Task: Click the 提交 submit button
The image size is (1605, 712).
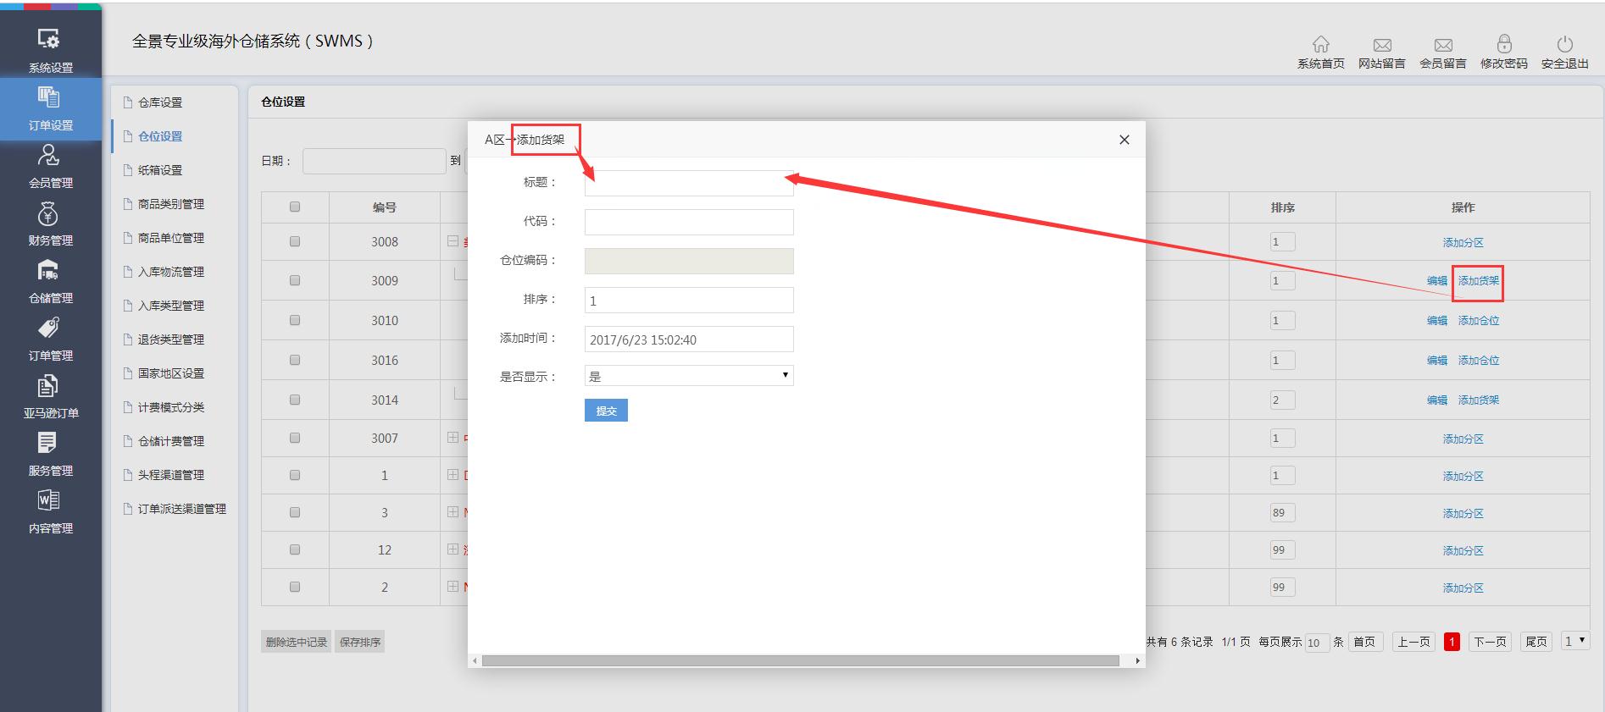Action: click(x=606, y=411)
